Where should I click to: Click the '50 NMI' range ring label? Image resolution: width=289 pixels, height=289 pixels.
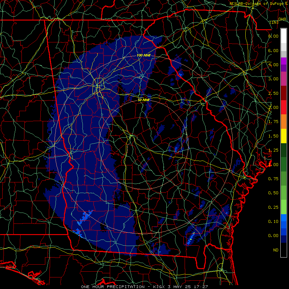[x=144, y=100]
